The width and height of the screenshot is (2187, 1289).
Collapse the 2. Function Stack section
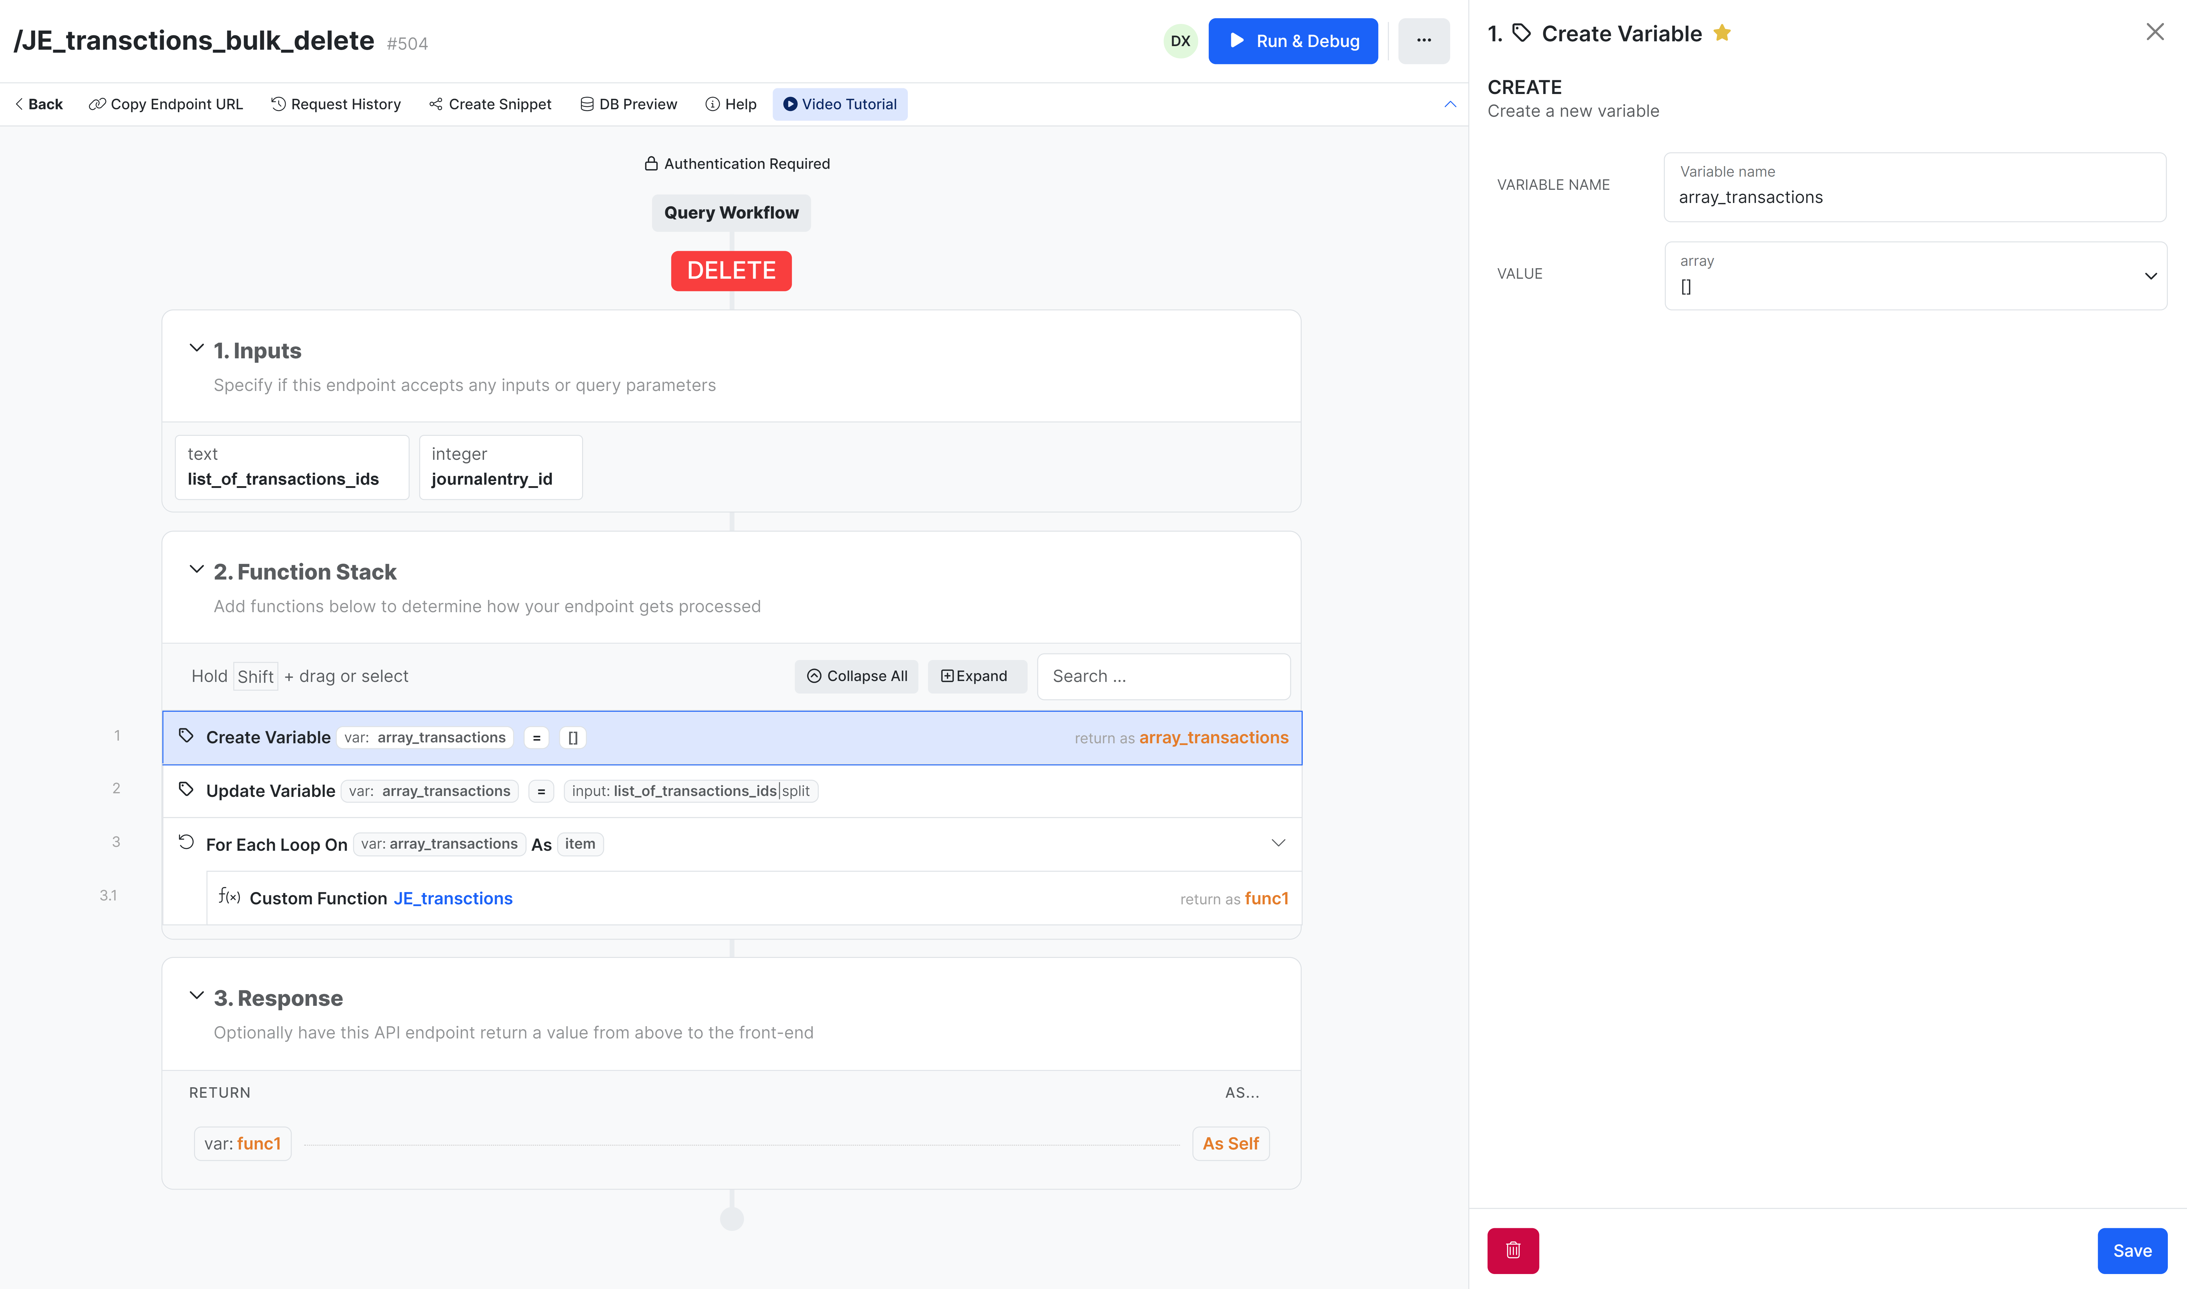click(x=196, y=570)
